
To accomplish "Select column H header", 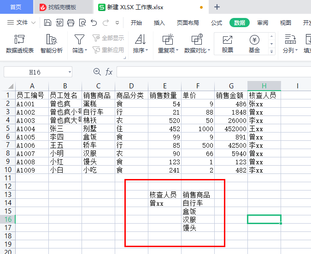I will coord(264,86).
